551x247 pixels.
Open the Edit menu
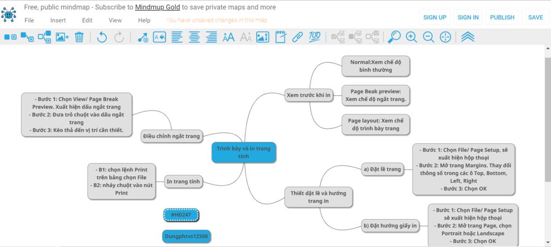point(87,20)
